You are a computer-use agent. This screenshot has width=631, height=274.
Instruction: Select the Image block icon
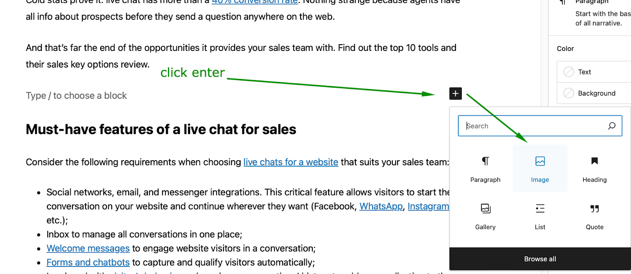point(540,161)
